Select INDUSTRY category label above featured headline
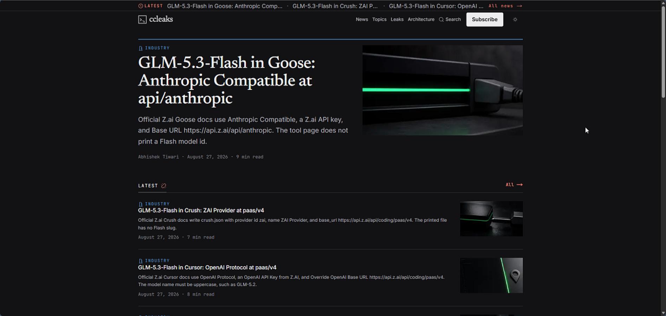Viewport: 666px width, 316px height. [x=157, y=48]
